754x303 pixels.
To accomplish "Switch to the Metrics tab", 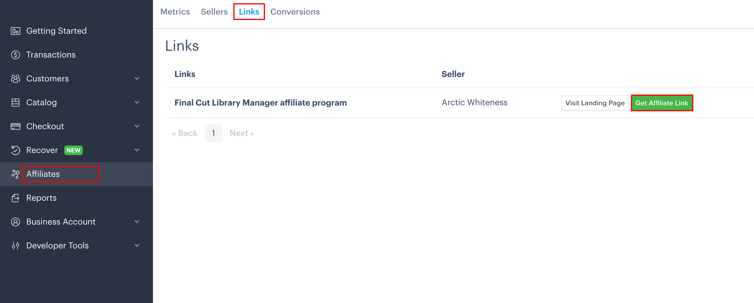I will 175,12.
